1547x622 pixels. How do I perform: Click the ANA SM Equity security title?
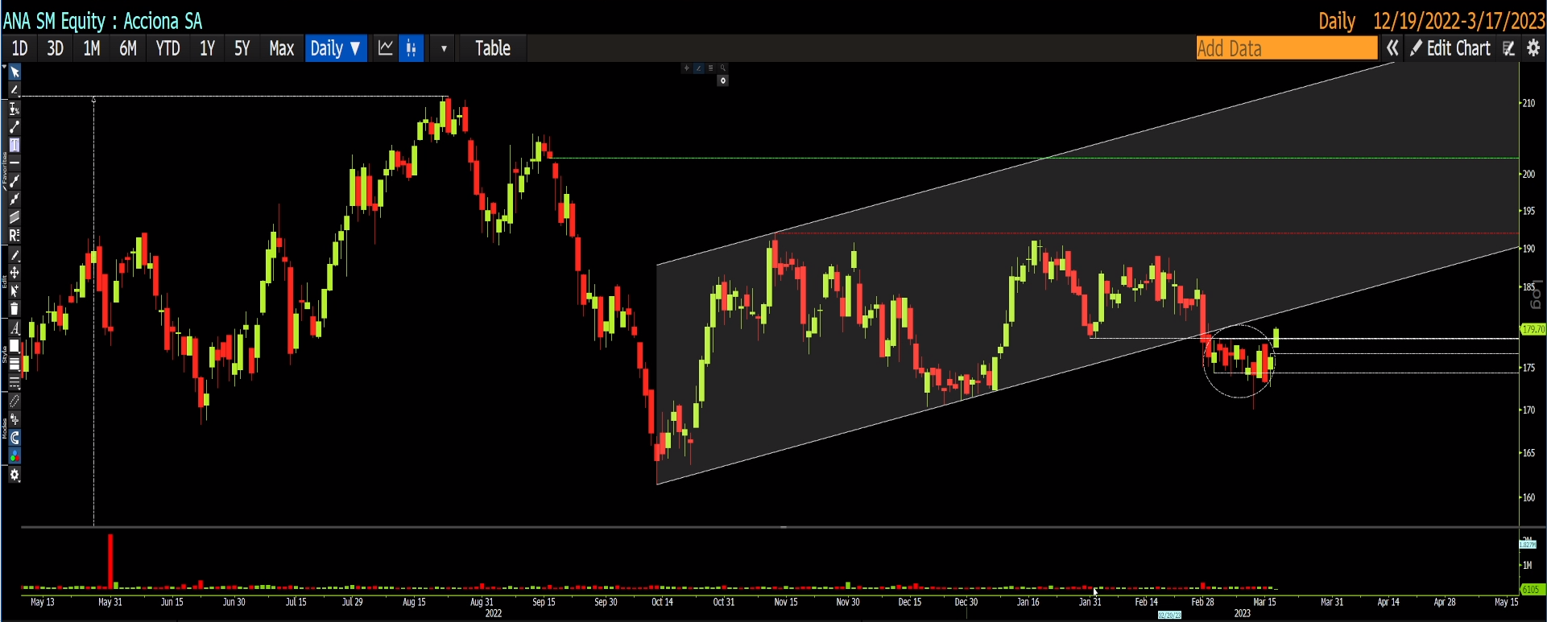point(103,21)
